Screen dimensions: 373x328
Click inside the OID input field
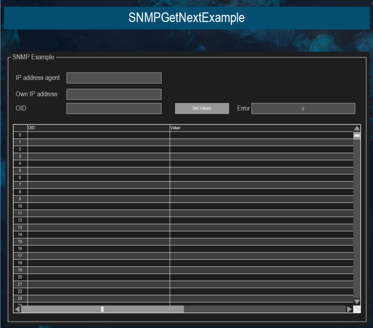point(114,108)
